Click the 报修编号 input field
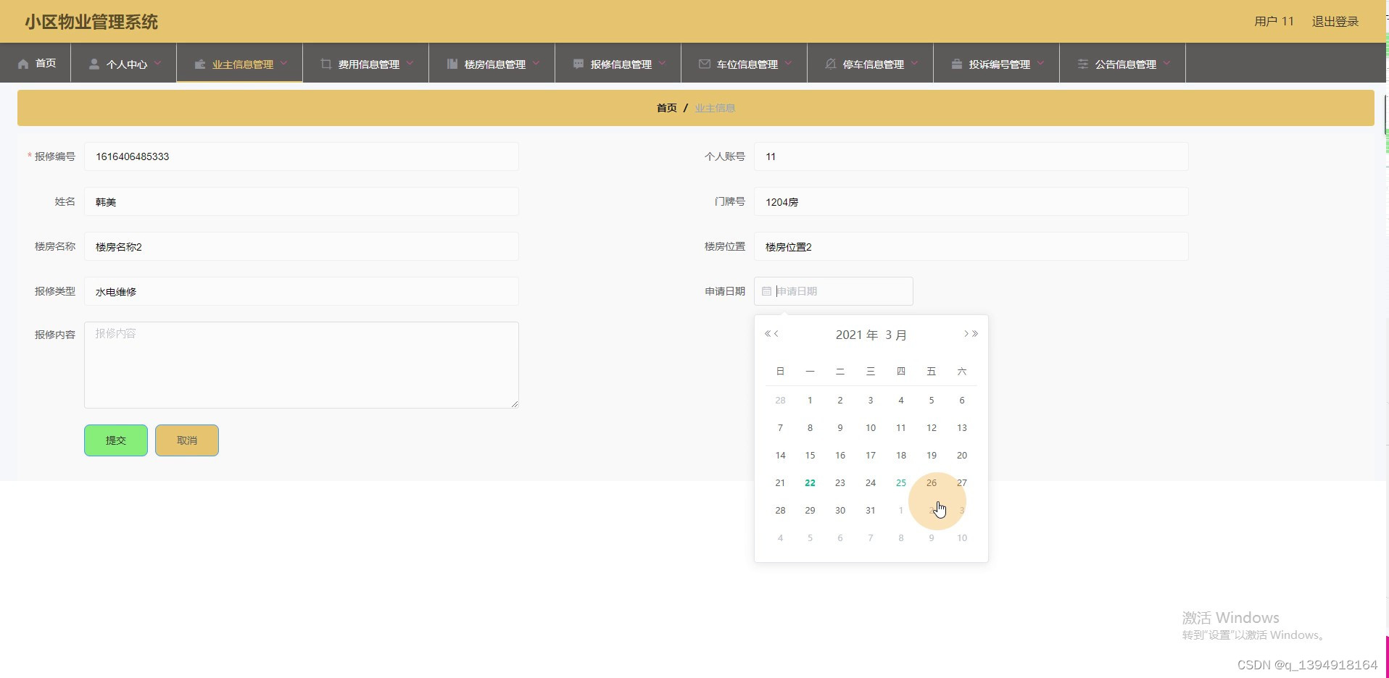This screenshot has width=1389, height=678. pos(302,156)
